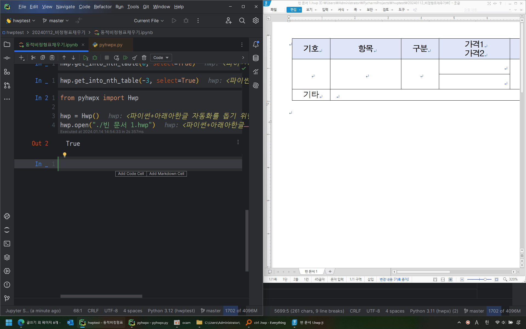Toggle Korean/English IME indicator in tray
The image size is (526, 329).
[x=487, y=322]
